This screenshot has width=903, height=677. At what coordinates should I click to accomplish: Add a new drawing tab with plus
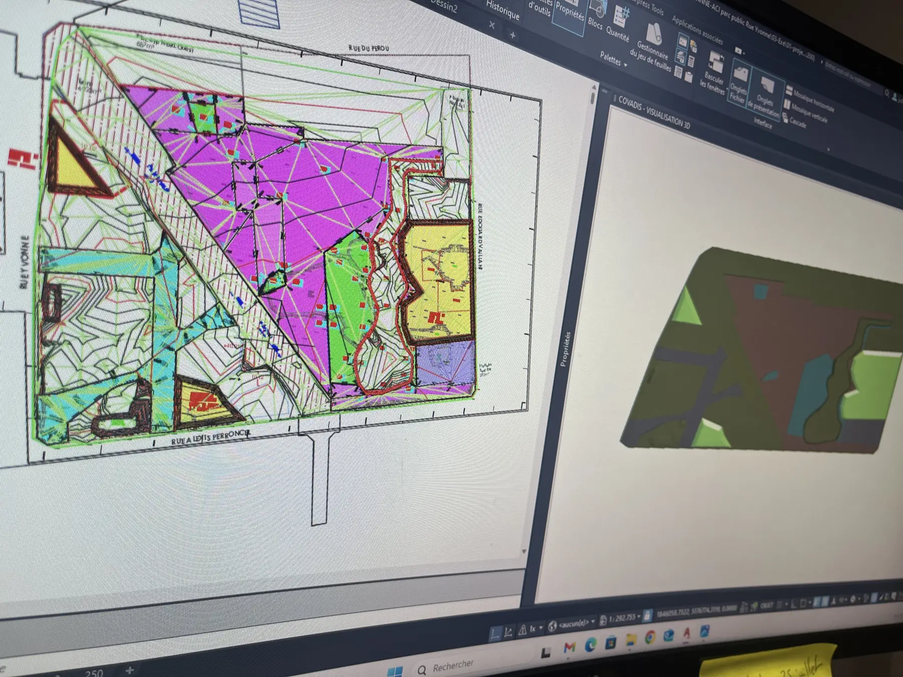click(x=512, y=35)
